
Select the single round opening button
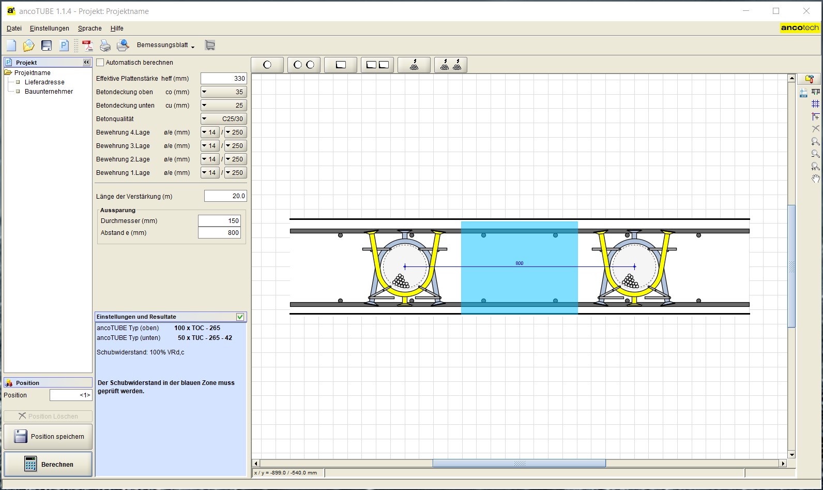(x=267, y=65)
